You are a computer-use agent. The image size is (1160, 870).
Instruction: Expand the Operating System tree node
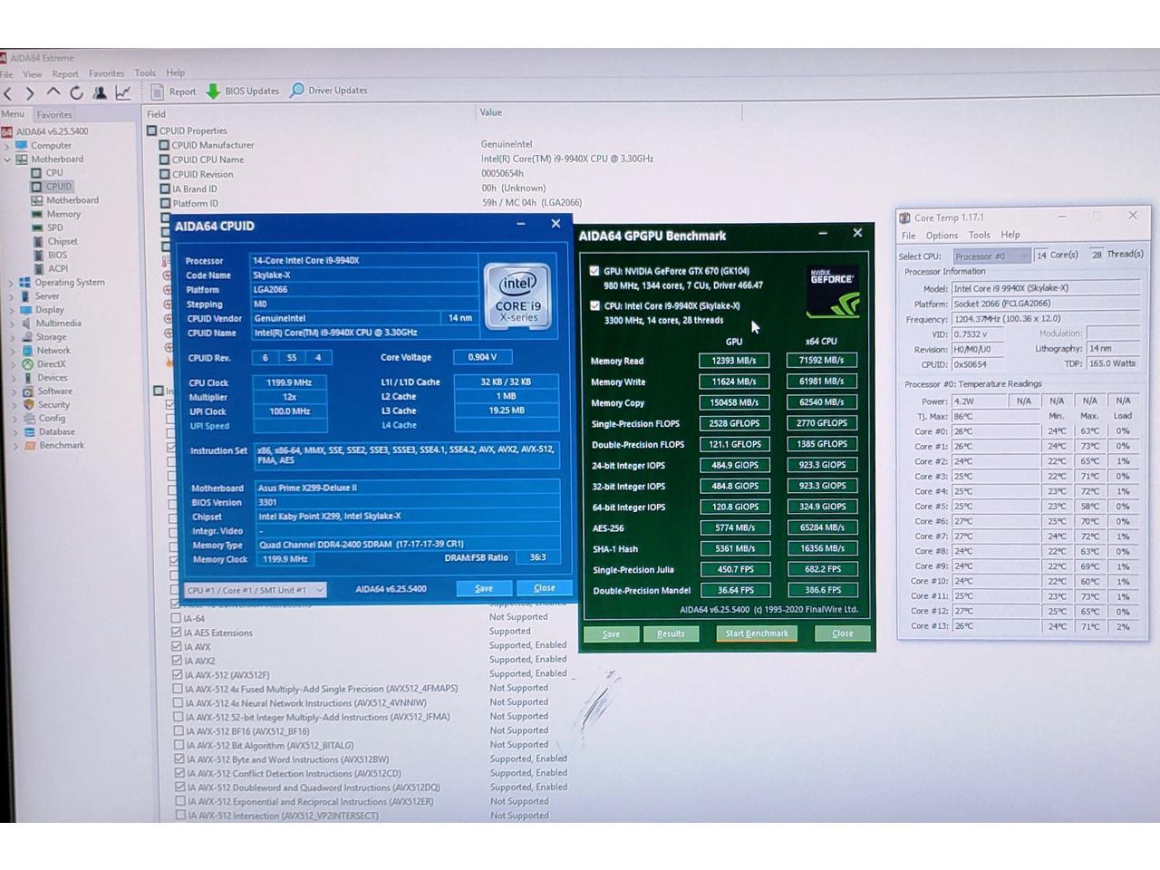coord(11,283)
